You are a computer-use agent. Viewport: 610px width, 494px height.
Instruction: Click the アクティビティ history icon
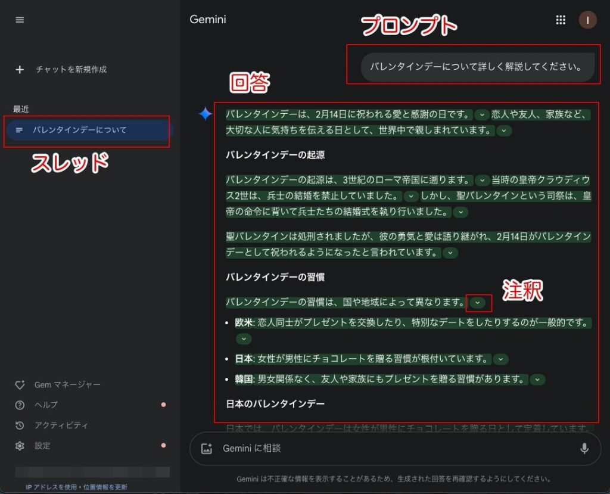pos(20,425)
